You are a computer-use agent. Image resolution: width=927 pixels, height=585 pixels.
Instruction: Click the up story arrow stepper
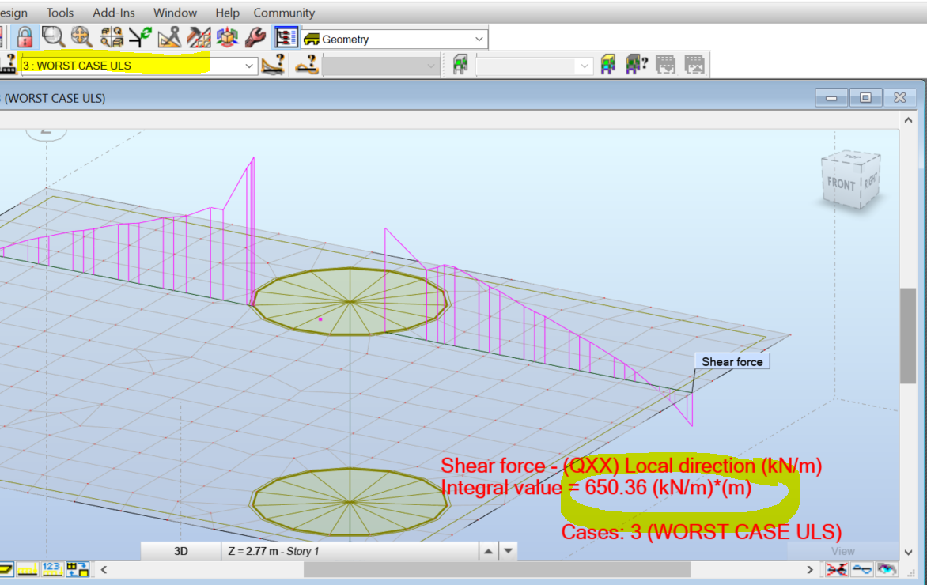489,551
